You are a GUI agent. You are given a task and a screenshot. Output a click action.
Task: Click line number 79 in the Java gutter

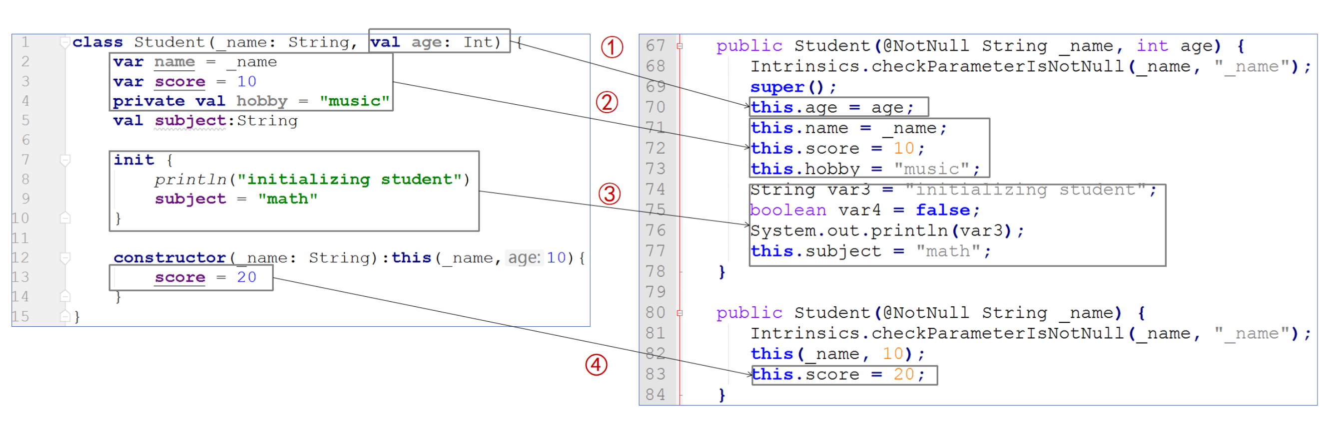point(656,292)
